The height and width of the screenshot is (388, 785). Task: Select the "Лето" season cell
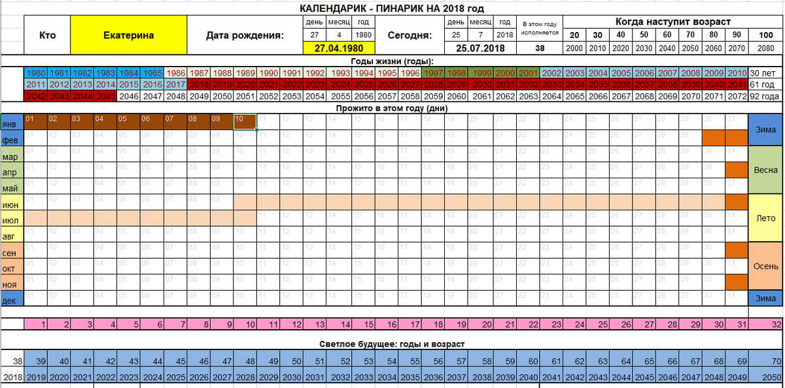click(x=765, y=218)
